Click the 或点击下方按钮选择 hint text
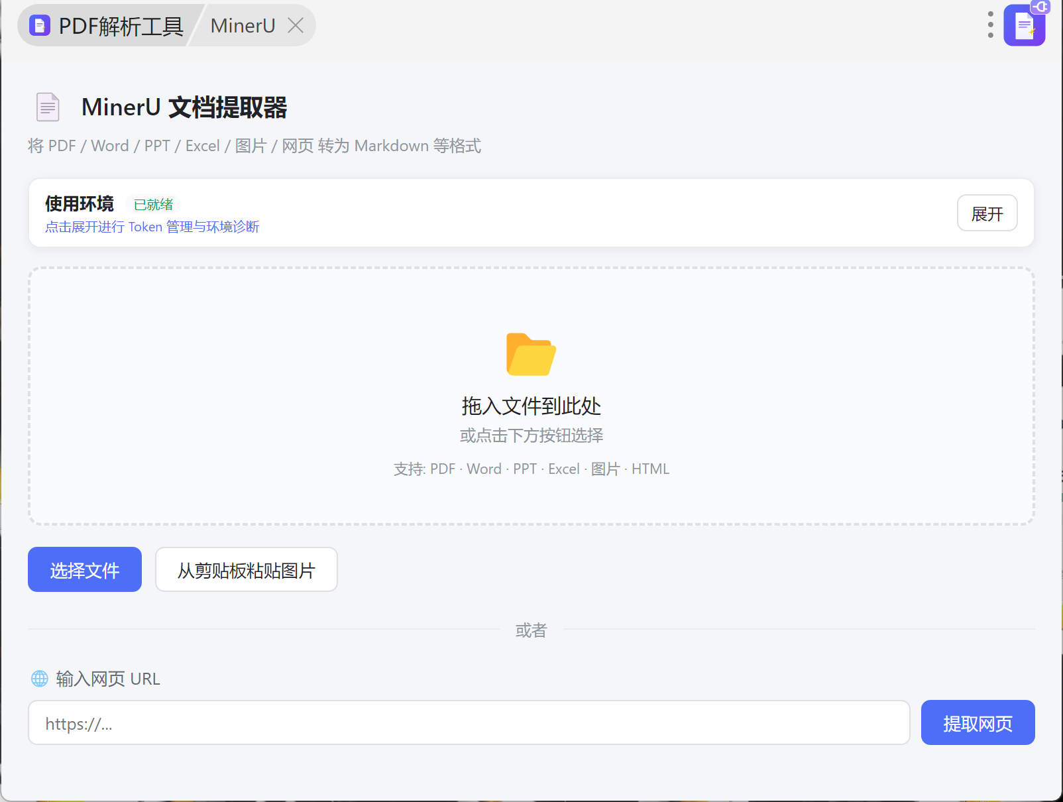This screenshot has width=1063, height=802. pos(531,435)
